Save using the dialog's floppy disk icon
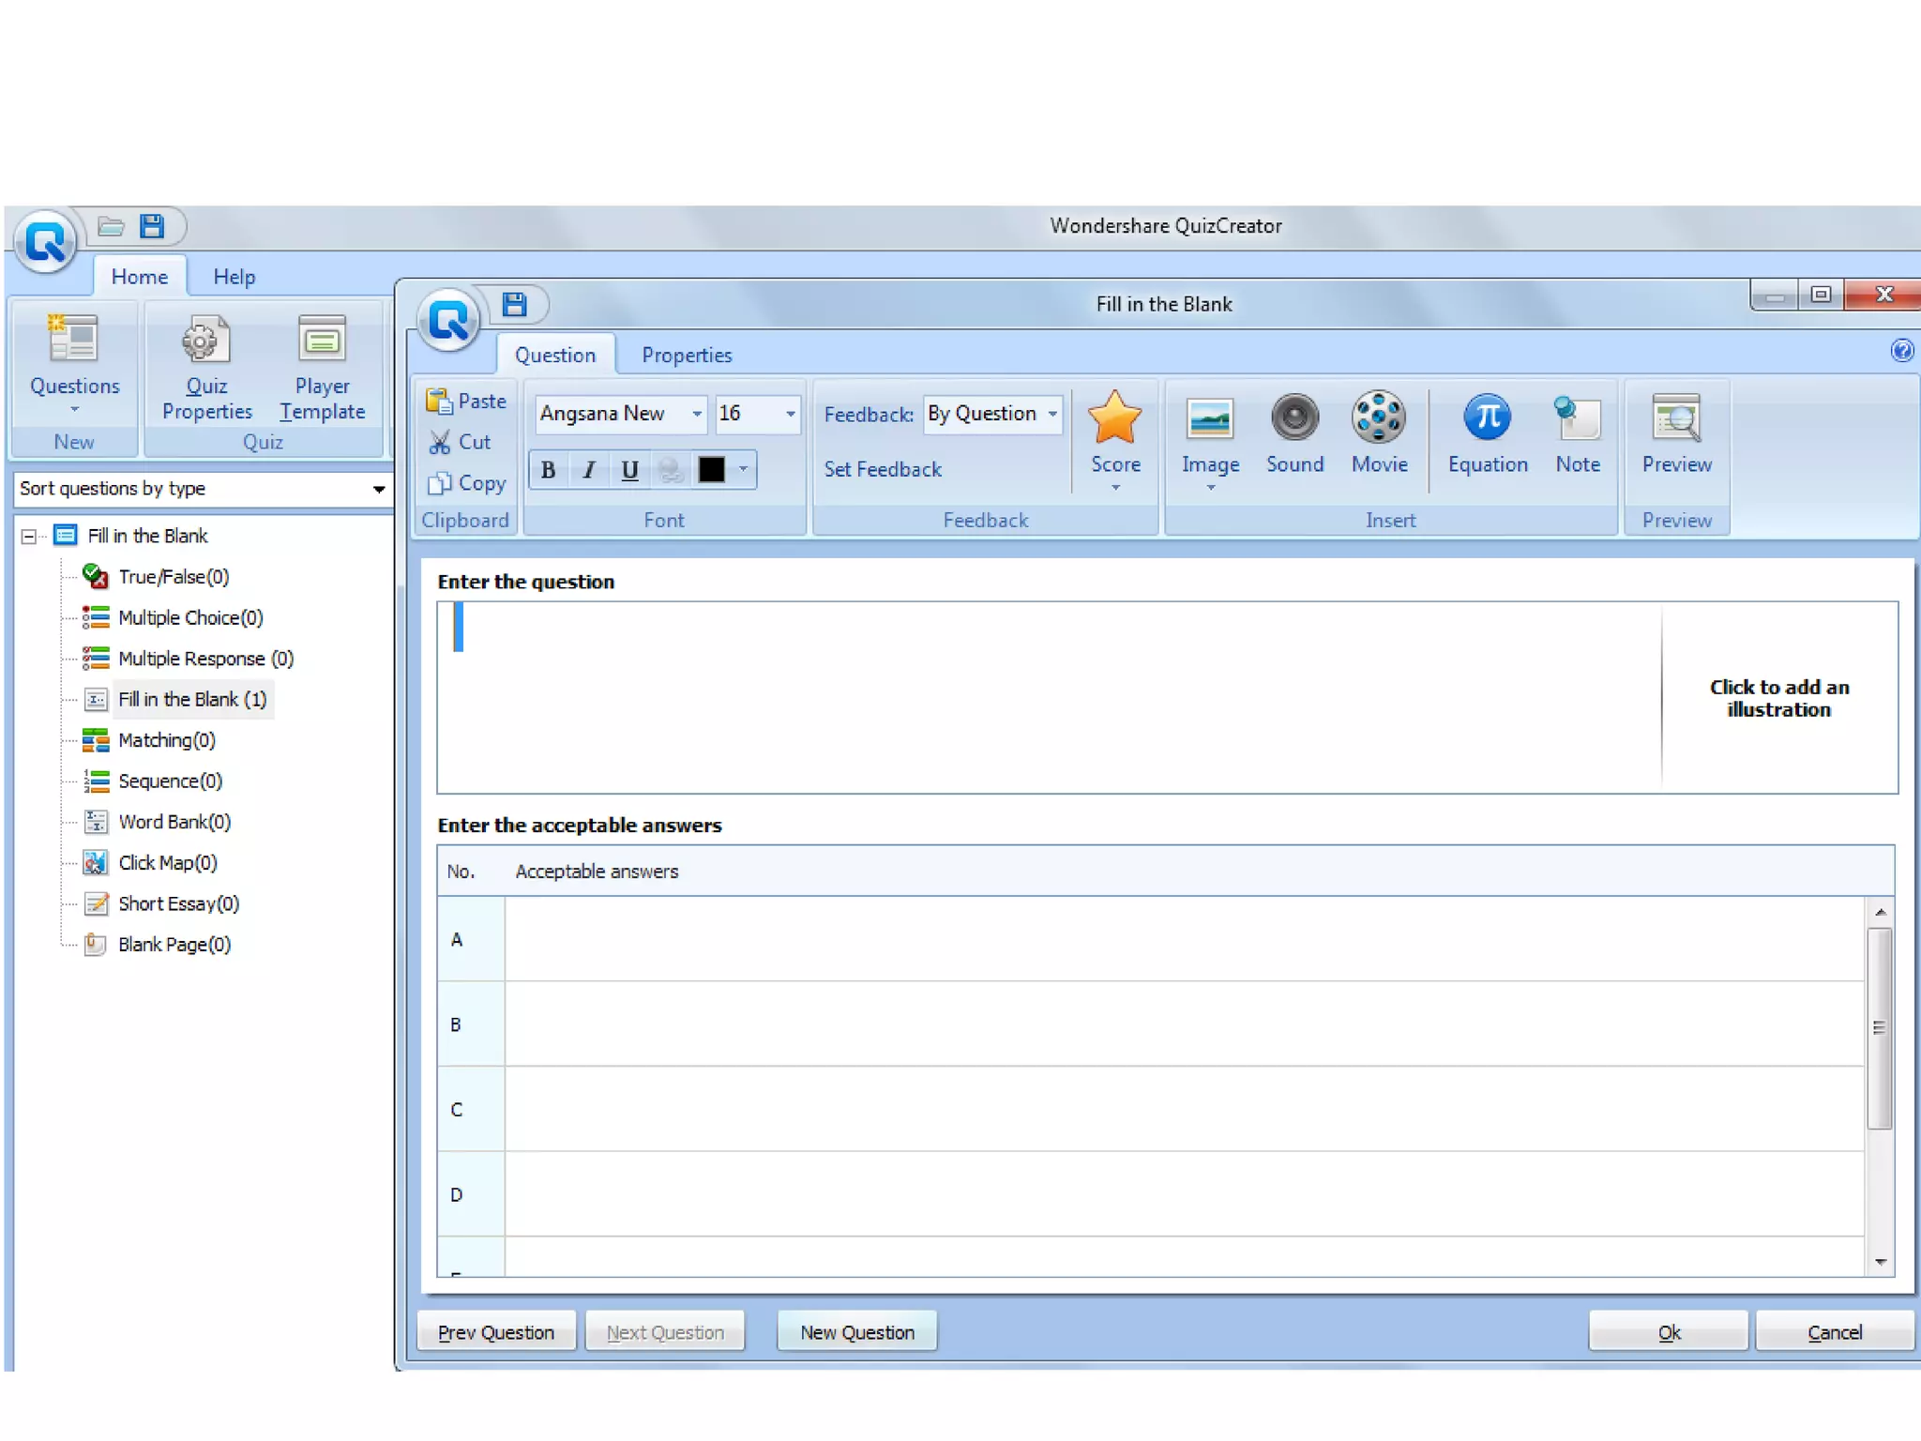The width and height of the screenshot is (1921, 1441). tap(514, 304)
